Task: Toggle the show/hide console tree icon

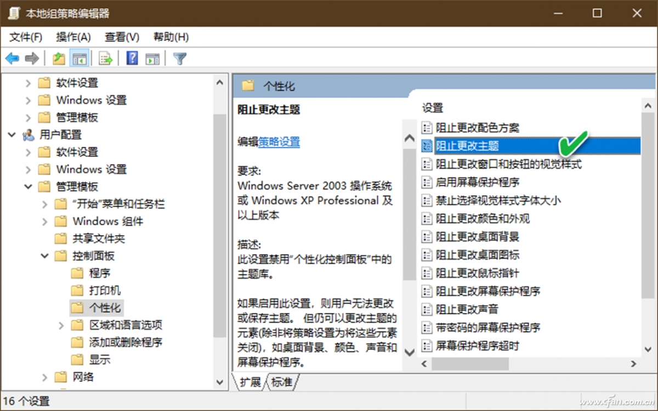Action: pyautogui.click(x=80, y=58)
